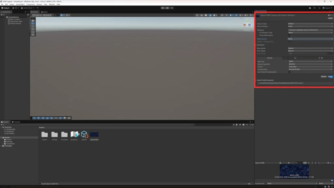This screenshot has height=188, width=334.
Task: Select the Rotate tool
Action: (33, 26)
